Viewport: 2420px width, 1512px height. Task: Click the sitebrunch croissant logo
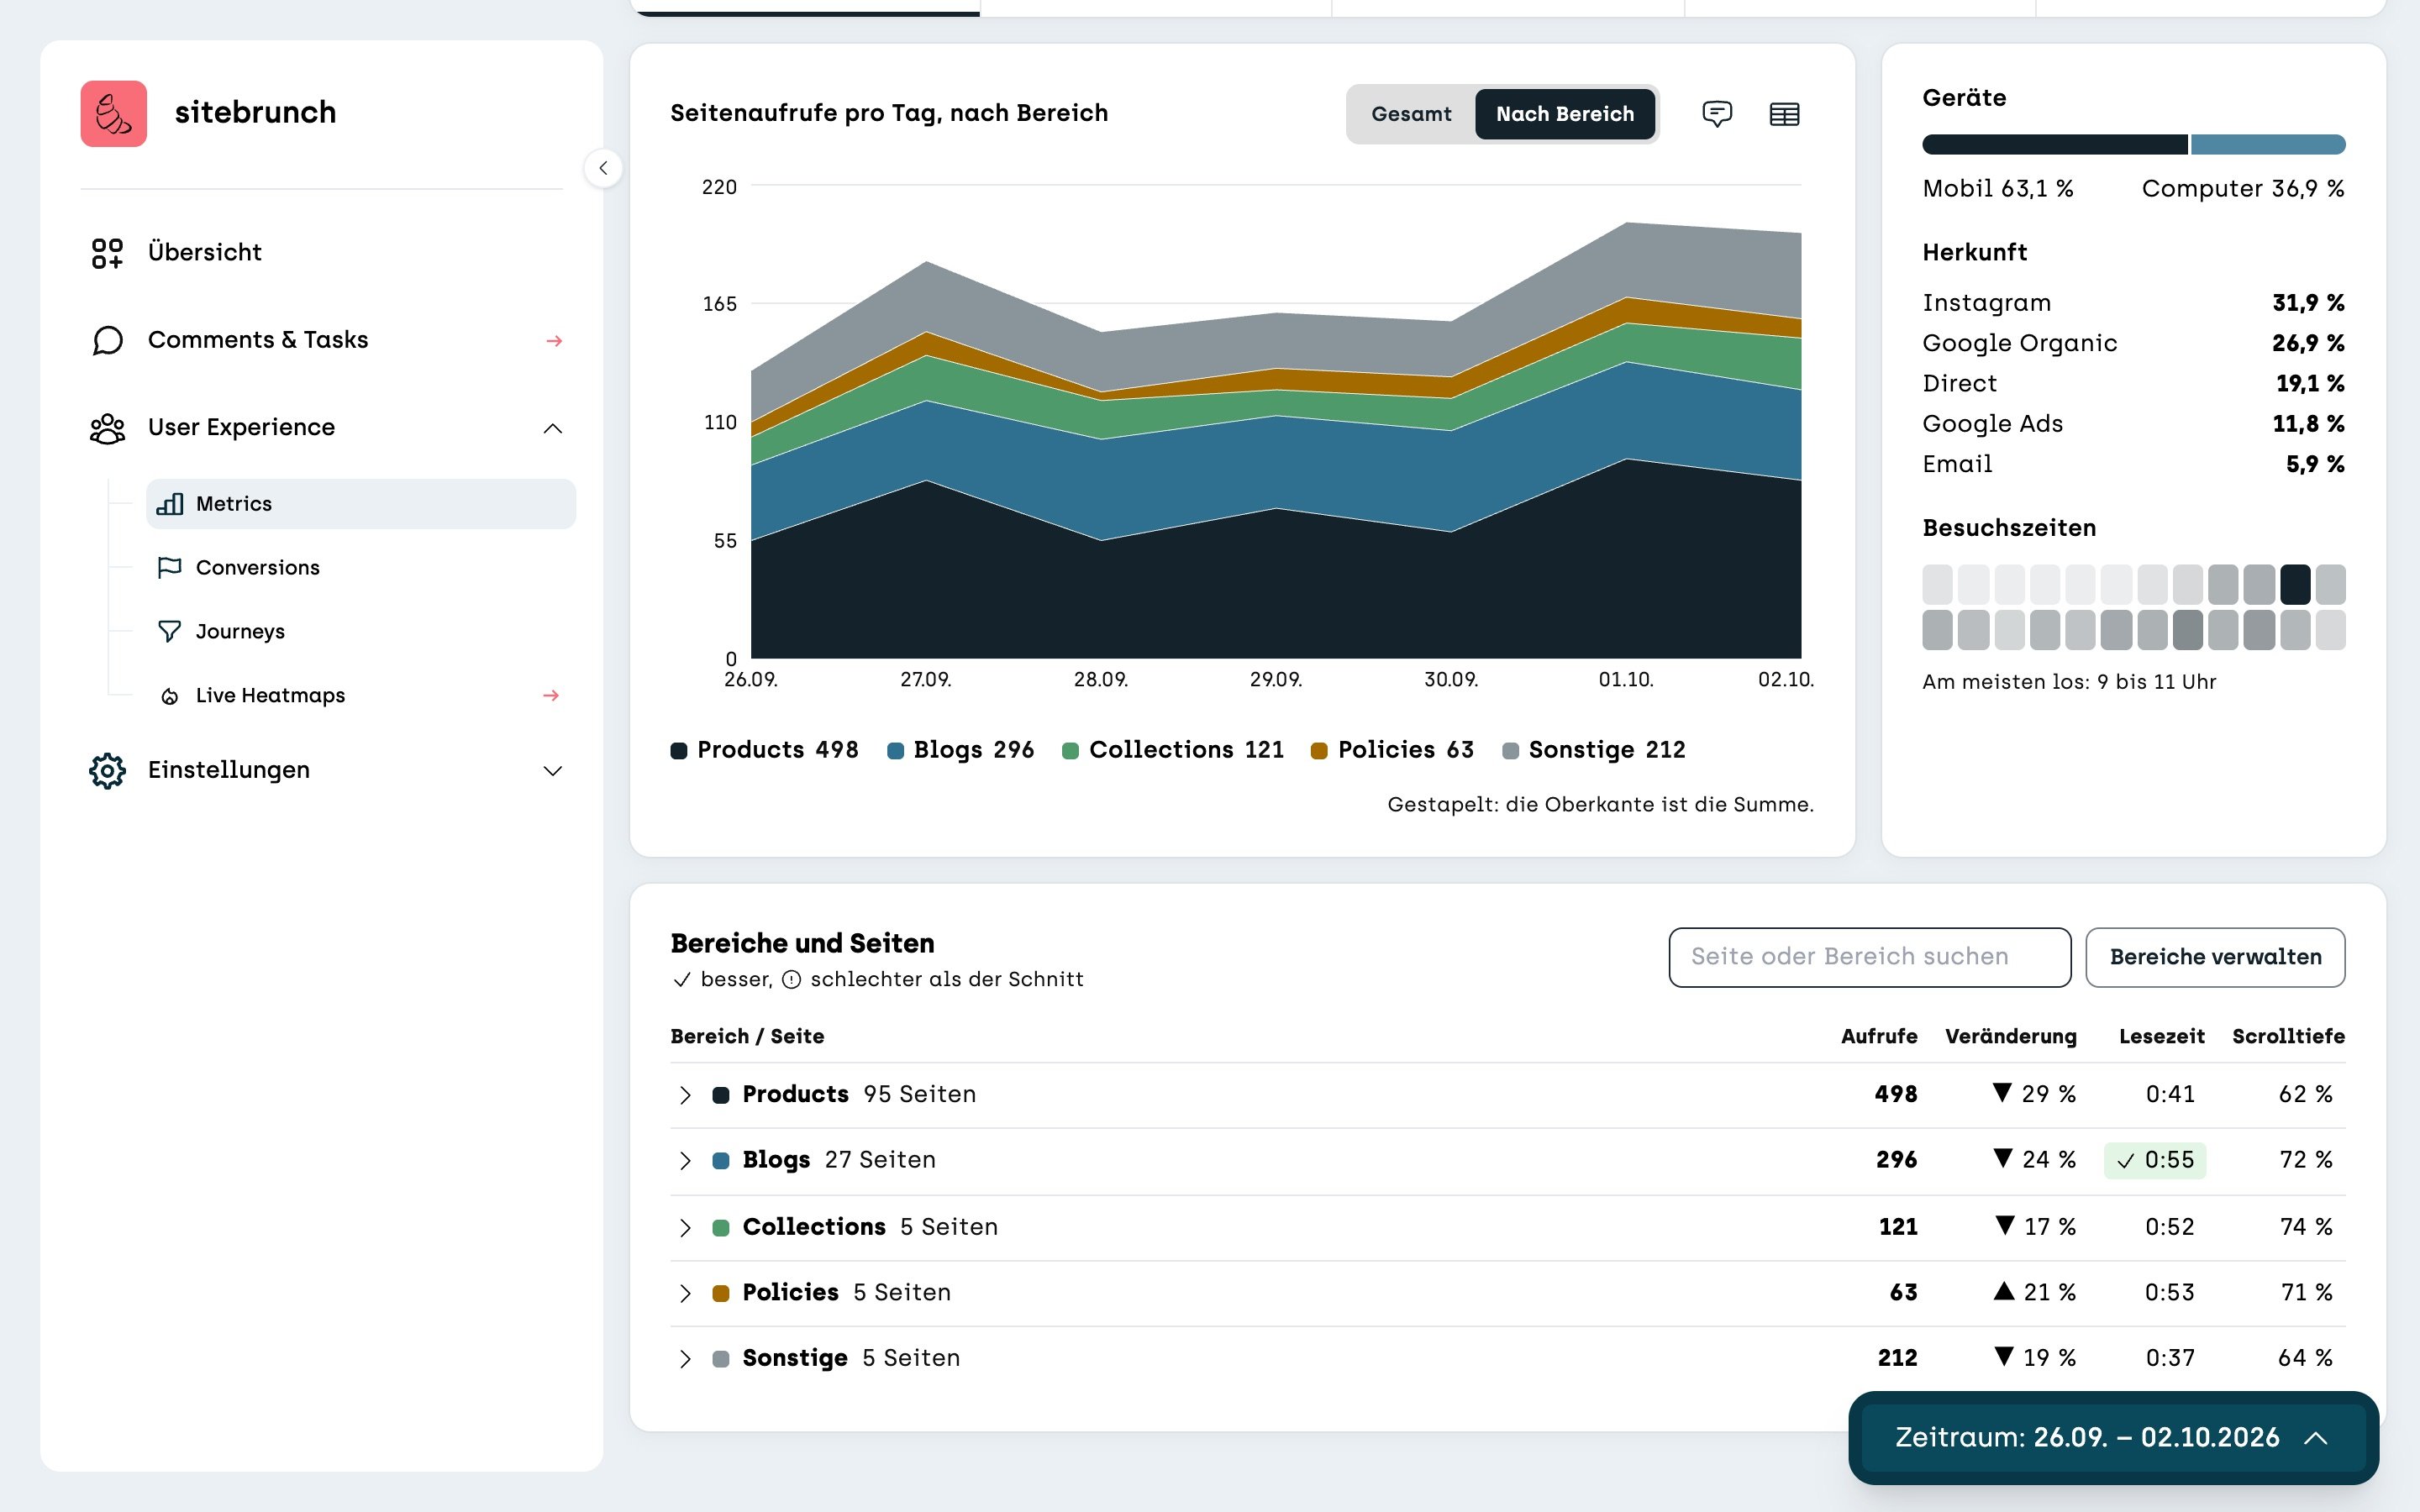pos(114,113)
